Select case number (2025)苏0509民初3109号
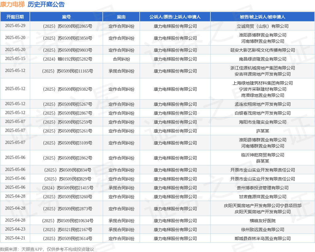The width and height of the screenshot is (315, 252). click(67, 143)
